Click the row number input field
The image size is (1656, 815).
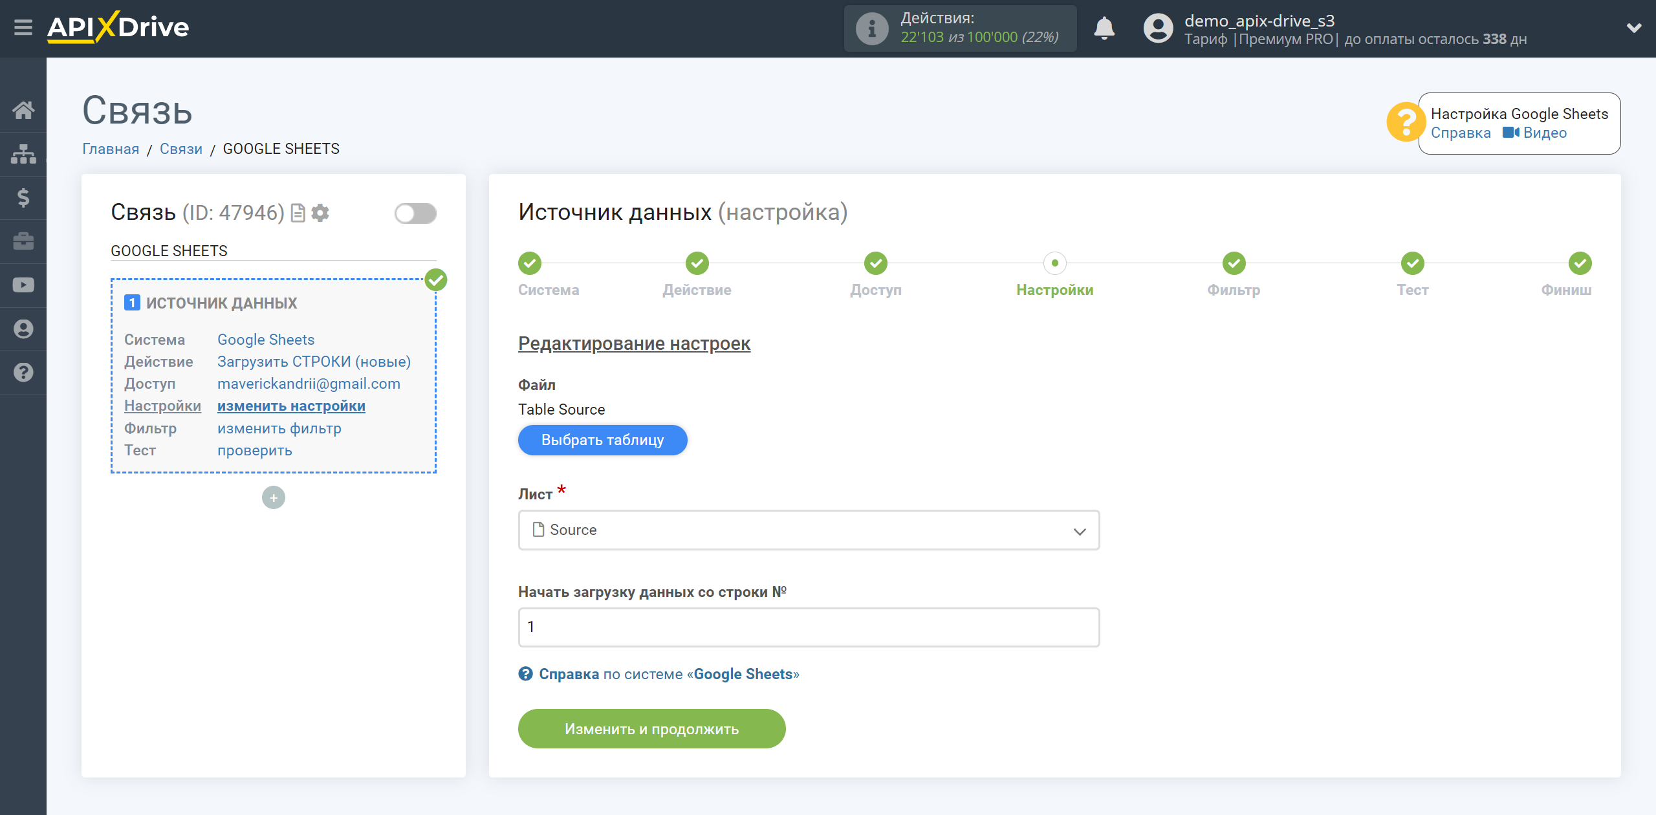click(808, 626)
